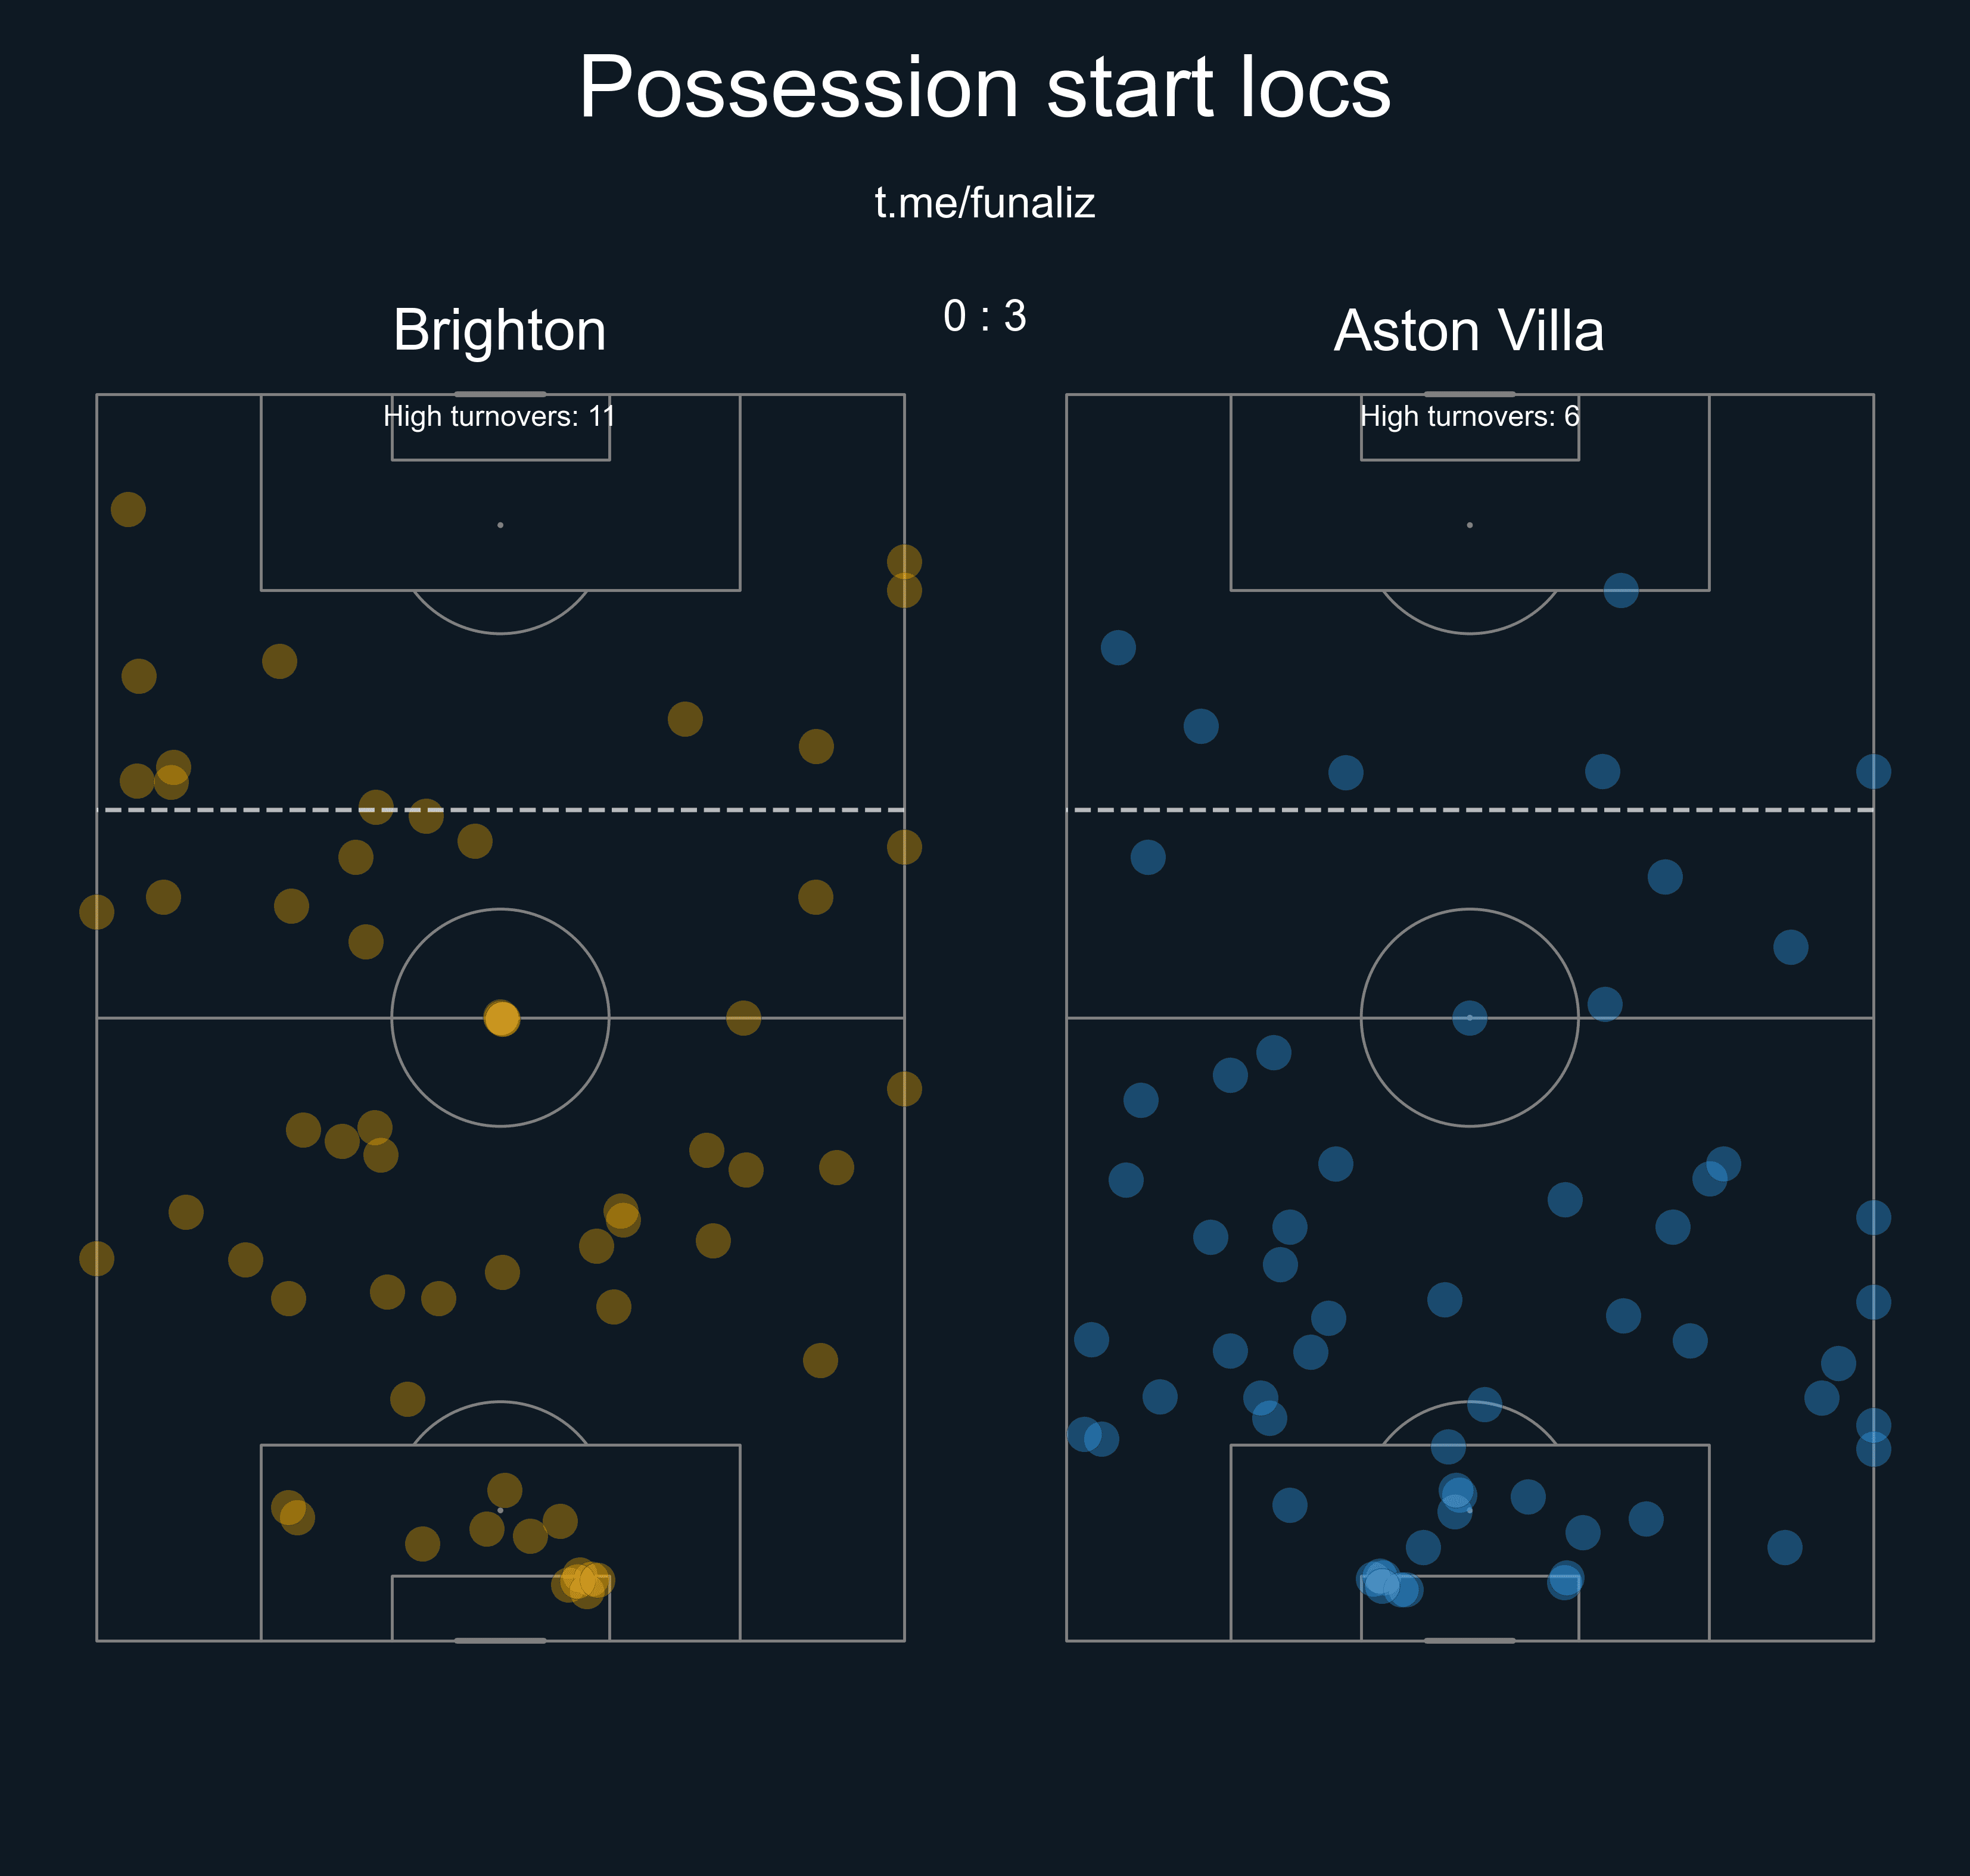The height and width of the screenshot is (1876, 1970).
Task: Click the 'Possession start locs' chart title
Action: (x=984, y=88)
